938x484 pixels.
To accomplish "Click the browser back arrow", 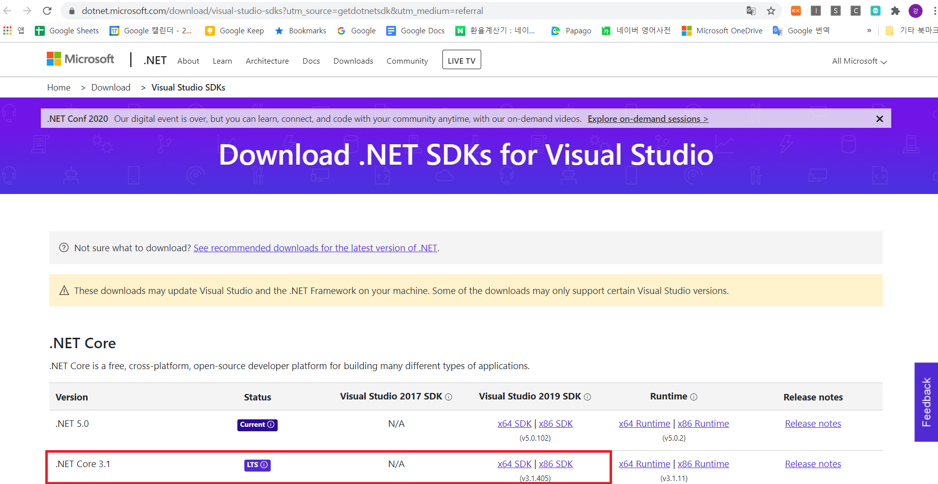I will (x=7, y=10).
